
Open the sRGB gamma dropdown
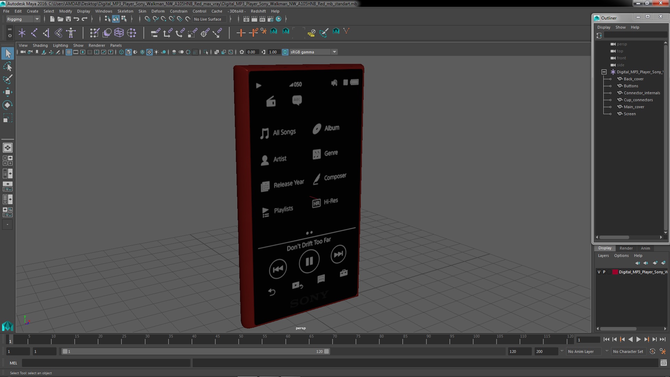334,52
